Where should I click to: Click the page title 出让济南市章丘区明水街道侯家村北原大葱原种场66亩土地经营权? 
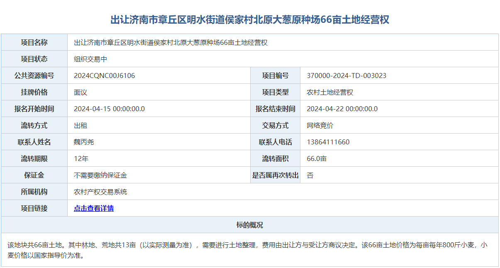click(250, 19)
